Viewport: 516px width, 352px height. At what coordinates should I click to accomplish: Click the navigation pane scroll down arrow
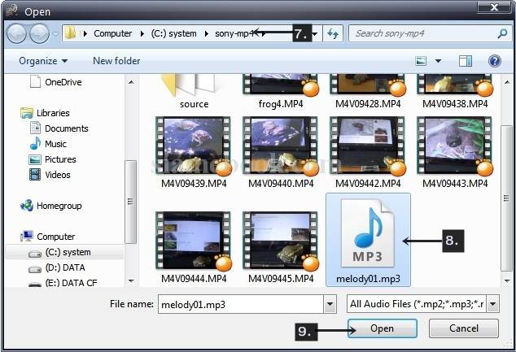tap(131, 280)
